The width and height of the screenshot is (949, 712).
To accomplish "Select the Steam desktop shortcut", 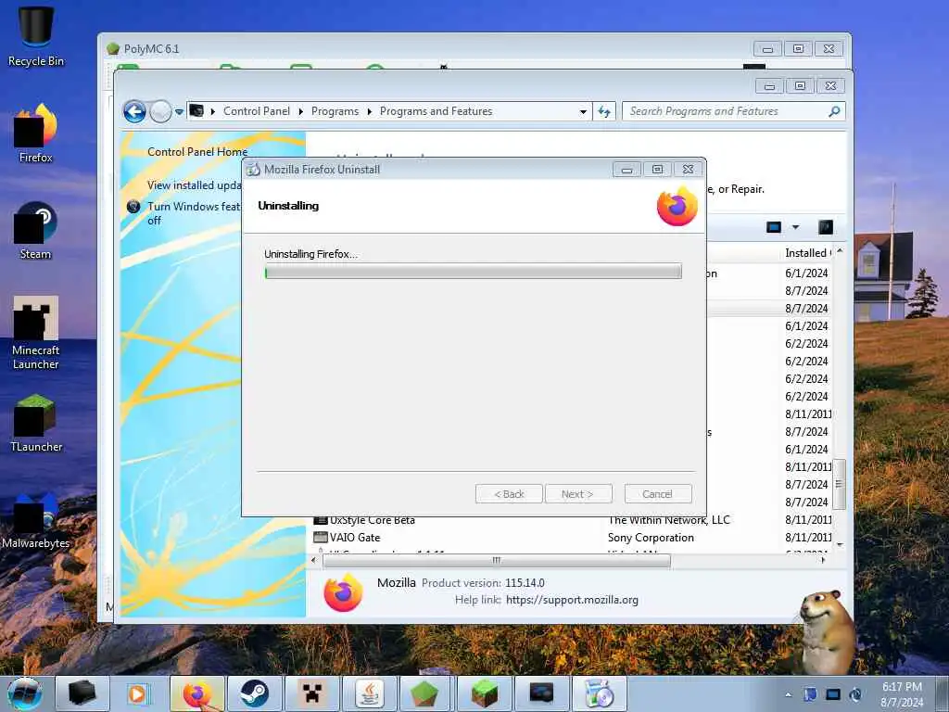I will click(36, 231).
